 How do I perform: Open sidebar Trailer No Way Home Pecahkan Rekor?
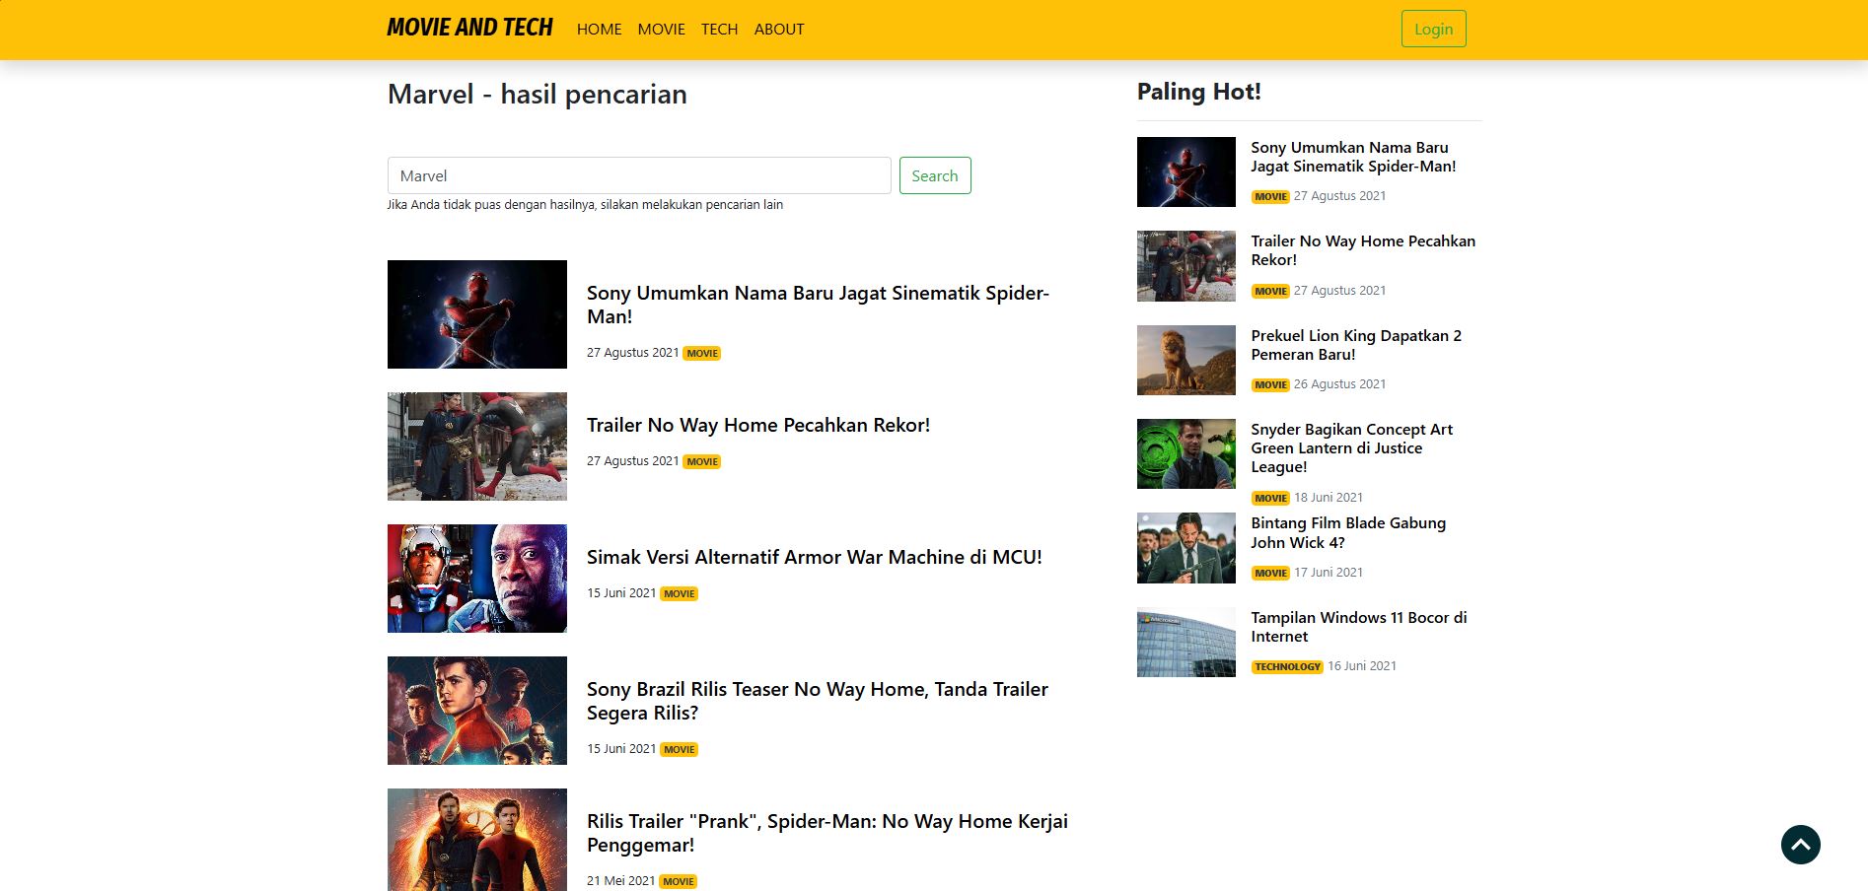coord(1363,250)
